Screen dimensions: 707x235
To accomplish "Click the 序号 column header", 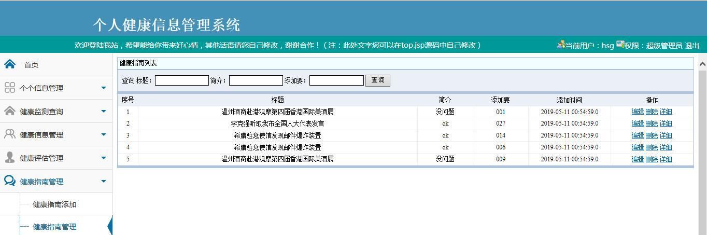I will click(128, 100).
